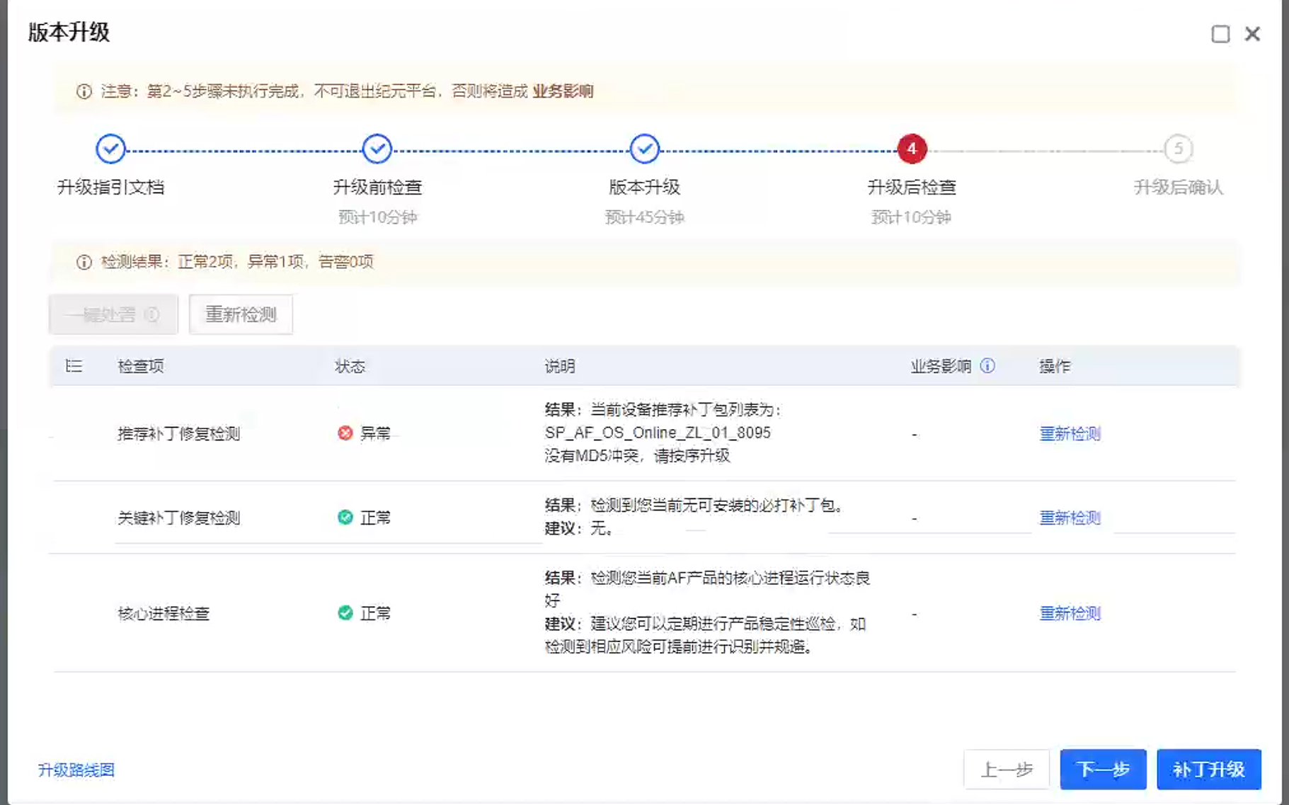Go back with the 上一步 button
This screenshot has height=805, width=1289.
pos(1006,769)
